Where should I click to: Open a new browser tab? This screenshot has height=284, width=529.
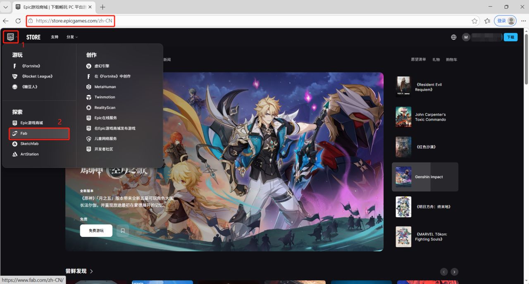click(102, 7)
